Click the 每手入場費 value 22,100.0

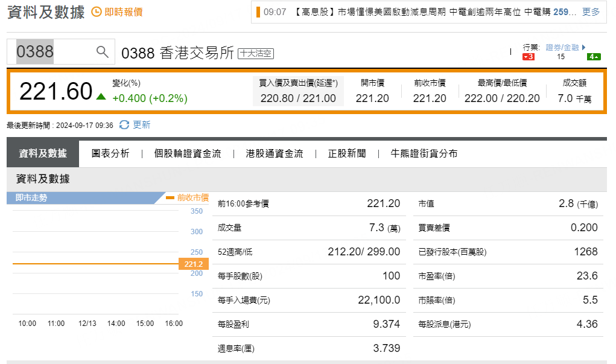379,300
